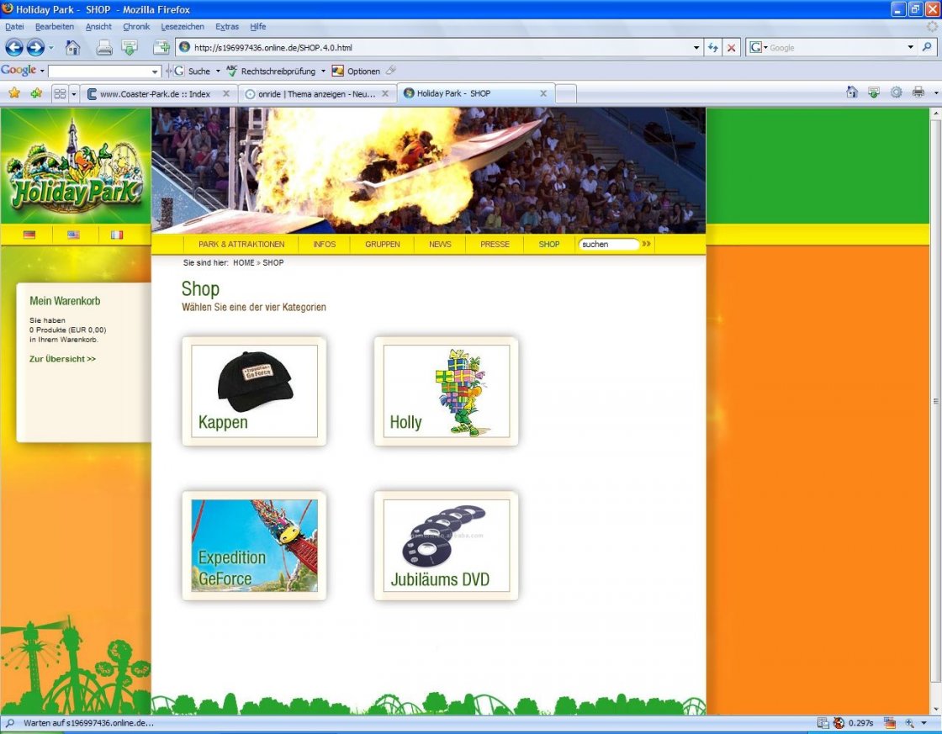Select German language flag
This screenshot has height=734, width=942.
pyautogui.click(x=29, y=235)
